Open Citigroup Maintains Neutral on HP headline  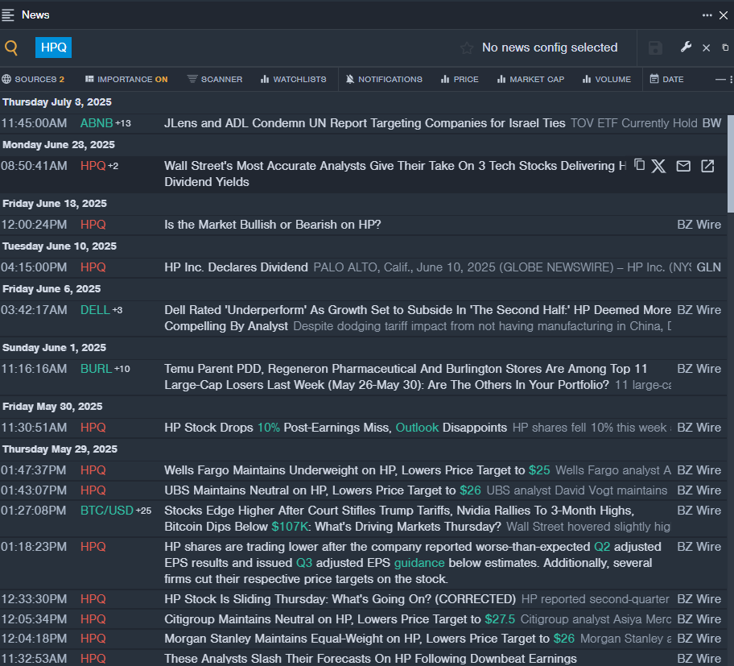(x=340, y=619)
